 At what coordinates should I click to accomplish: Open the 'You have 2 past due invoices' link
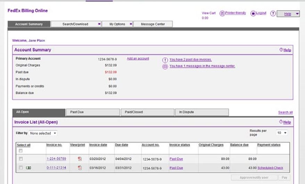pos(191,60)
